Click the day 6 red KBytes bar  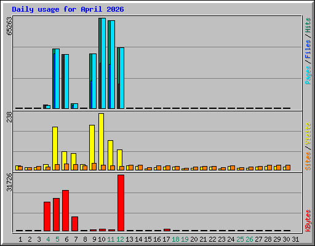pyautogui.click(x=65, y=210)
